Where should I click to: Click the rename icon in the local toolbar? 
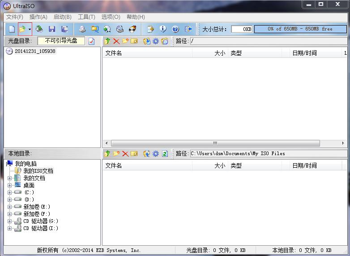tap(134, 154)
